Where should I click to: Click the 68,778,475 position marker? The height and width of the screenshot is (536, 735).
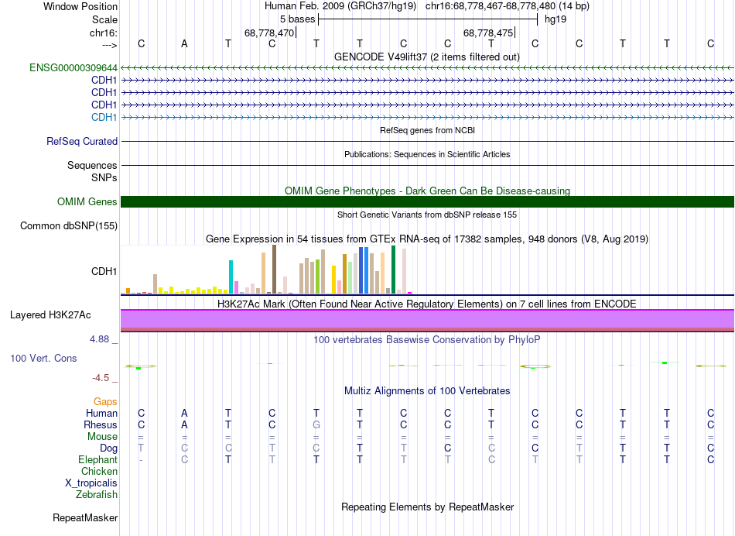coord(488,33)
